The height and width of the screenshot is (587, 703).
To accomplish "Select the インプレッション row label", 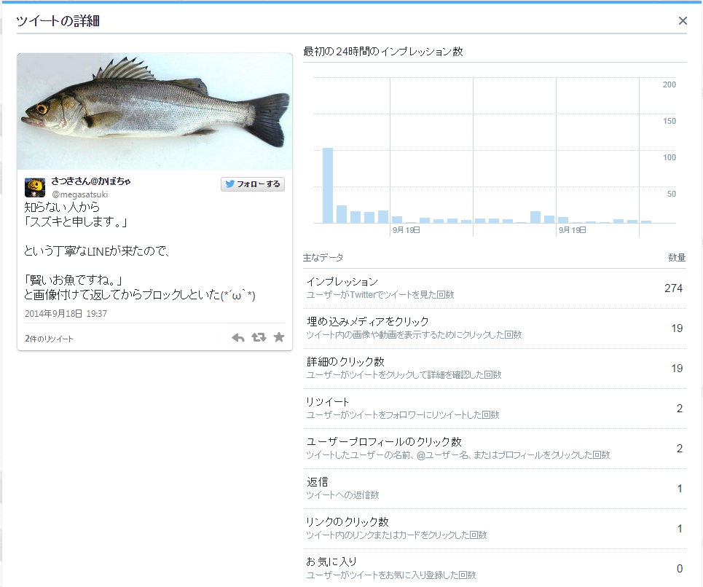I will coord(342,282).
